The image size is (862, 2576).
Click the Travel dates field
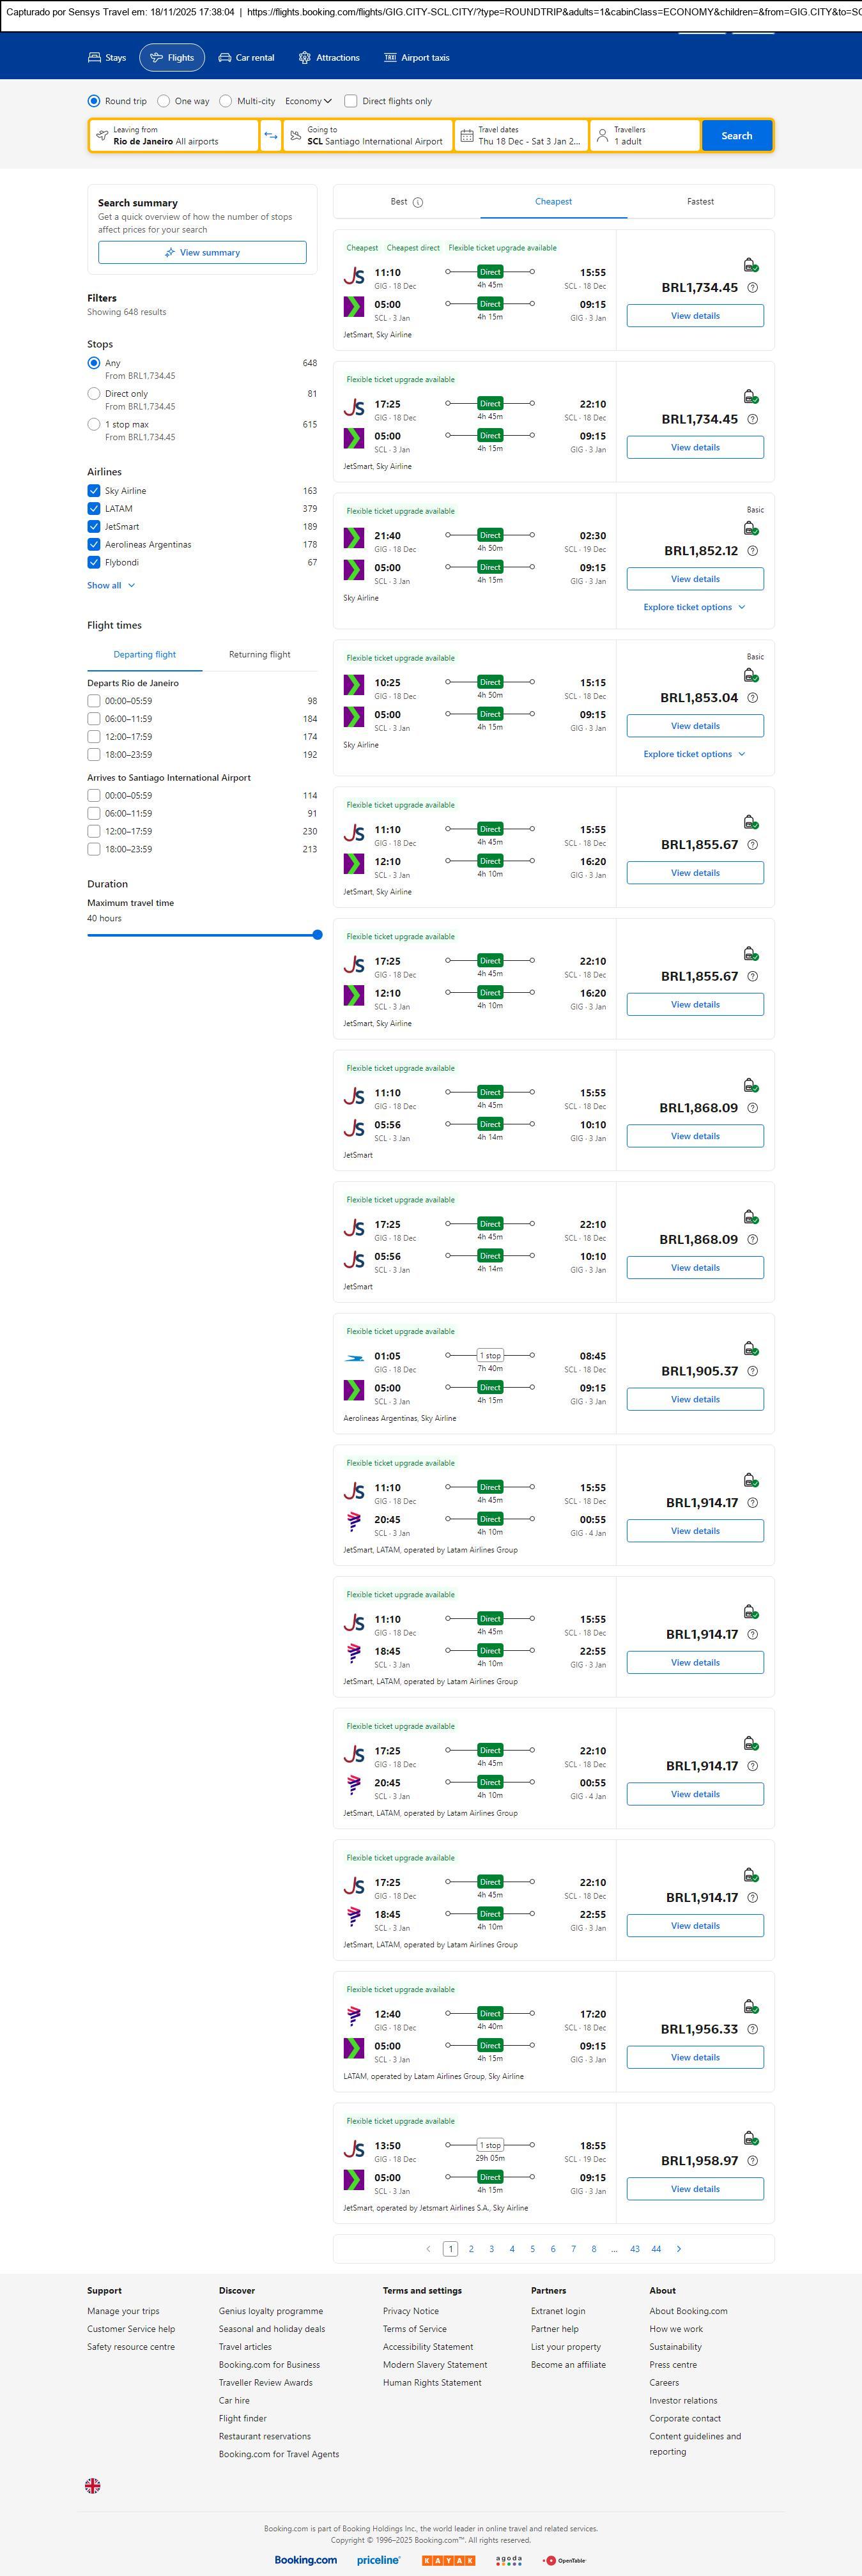pyautogui.click(x=520, y=136)
